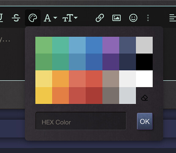This screenshot has height=153, width=176.
Task: Pick the dark brown-gray swatch
Action: click(111, 95)
